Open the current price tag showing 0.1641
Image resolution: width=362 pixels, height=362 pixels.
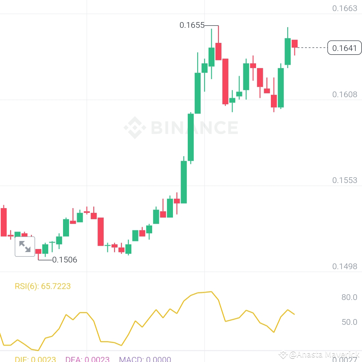(344, 48)
